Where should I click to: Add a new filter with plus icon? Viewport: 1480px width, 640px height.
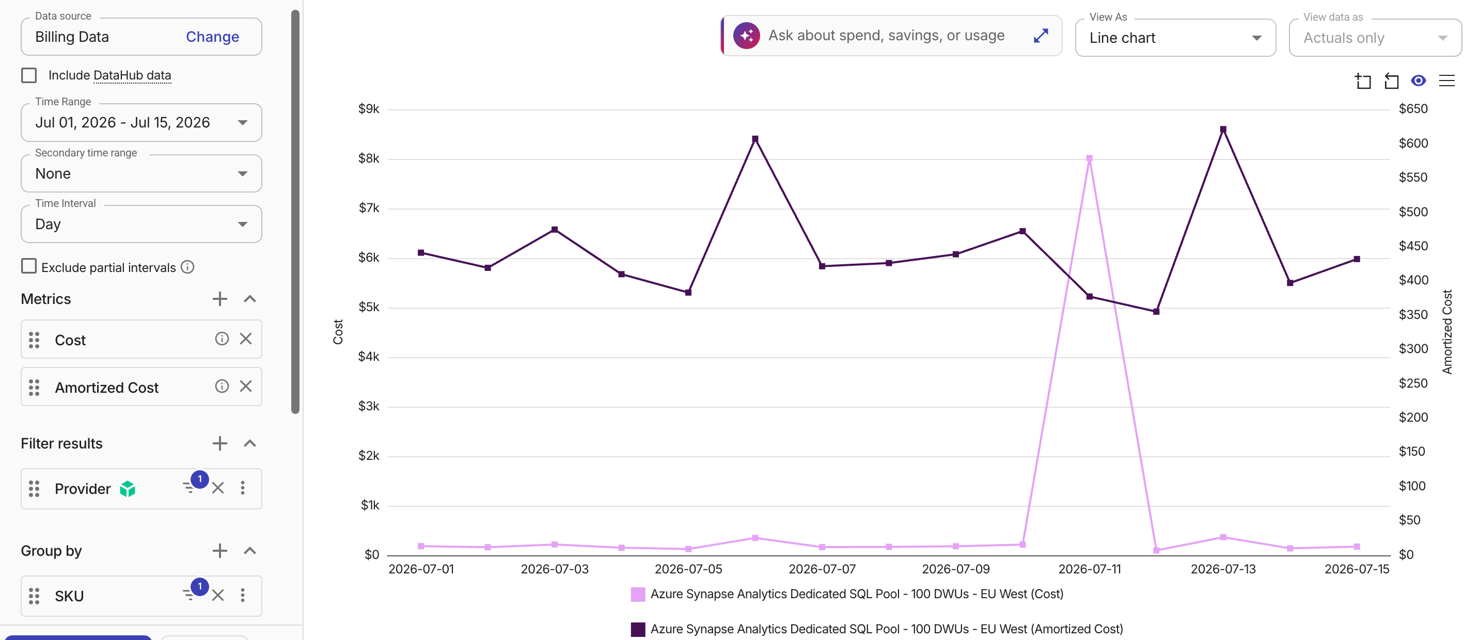pos(219,443)
